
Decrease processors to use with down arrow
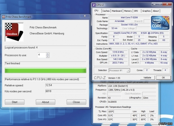coord(48,56)
